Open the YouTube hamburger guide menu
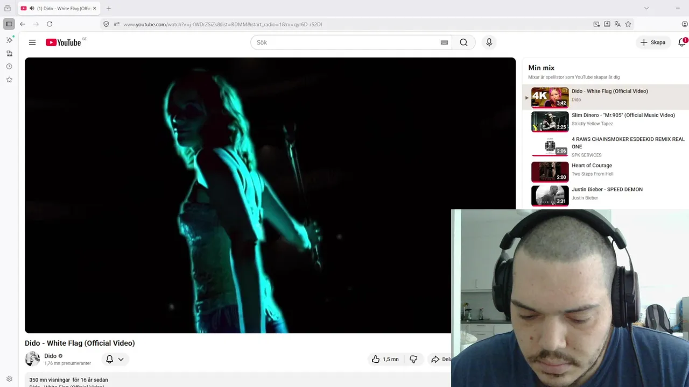The width and height of the screenshot is (689, 387). pyautogui.click(x=32, y=42)
